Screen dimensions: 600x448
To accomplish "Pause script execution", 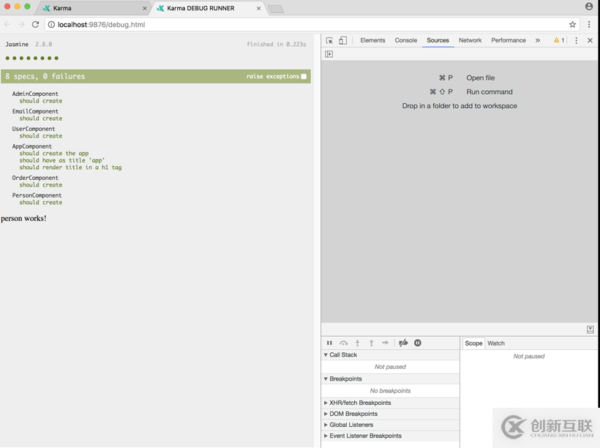I will click(x=329, y=343).
